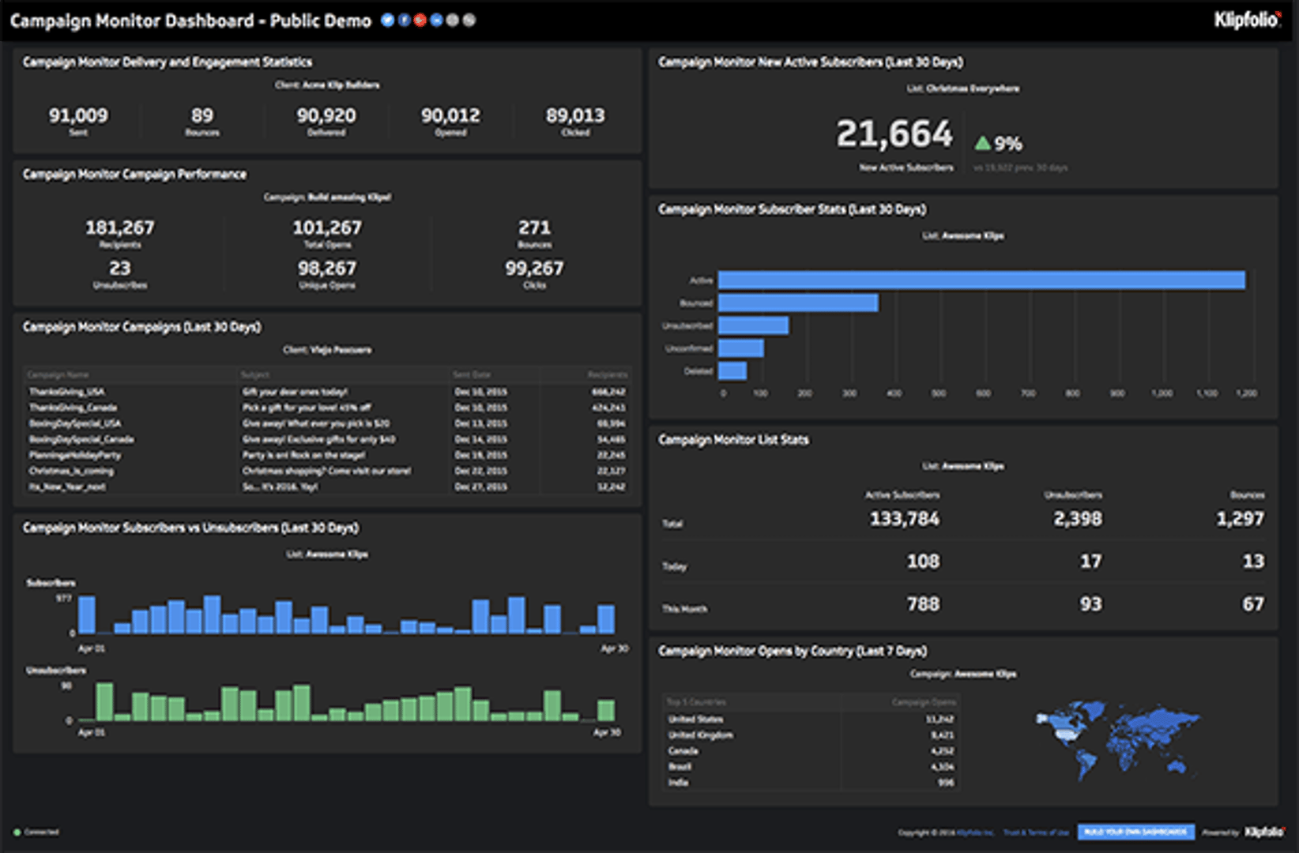This screenshot has height=853, width=1299.
Task: Select the ThanksGiving_USA campaign row
Action: (x=327, y=392)
